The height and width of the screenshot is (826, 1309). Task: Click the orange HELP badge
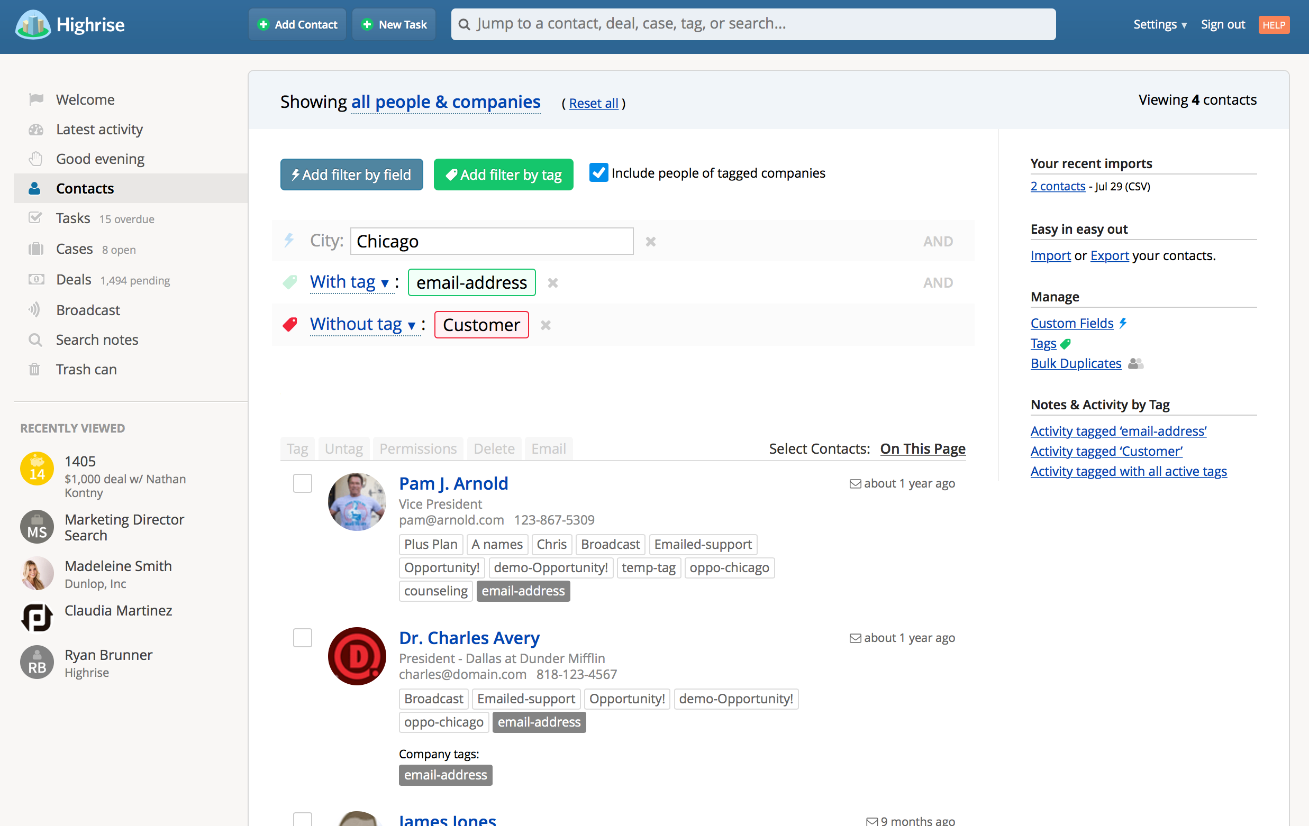(x=1274, y=25)
